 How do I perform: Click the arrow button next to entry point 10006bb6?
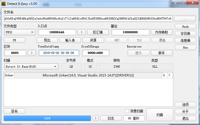[x=82, y=32]
